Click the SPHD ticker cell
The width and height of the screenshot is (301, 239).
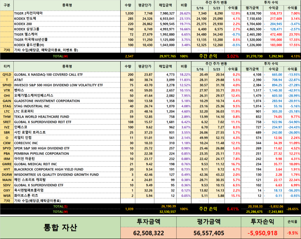tap(7, 85)
